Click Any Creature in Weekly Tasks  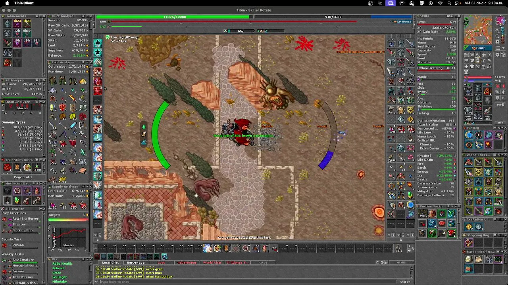click(23, 260)
